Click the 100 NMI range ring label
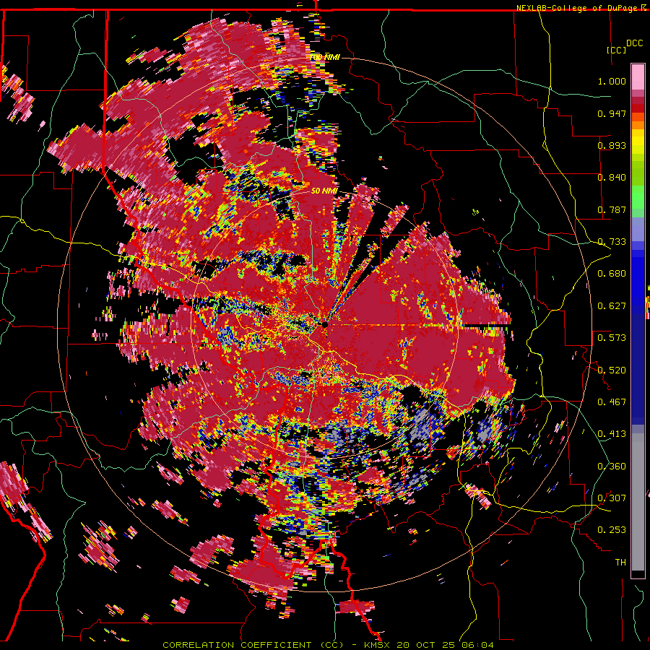 pos(325,57)
